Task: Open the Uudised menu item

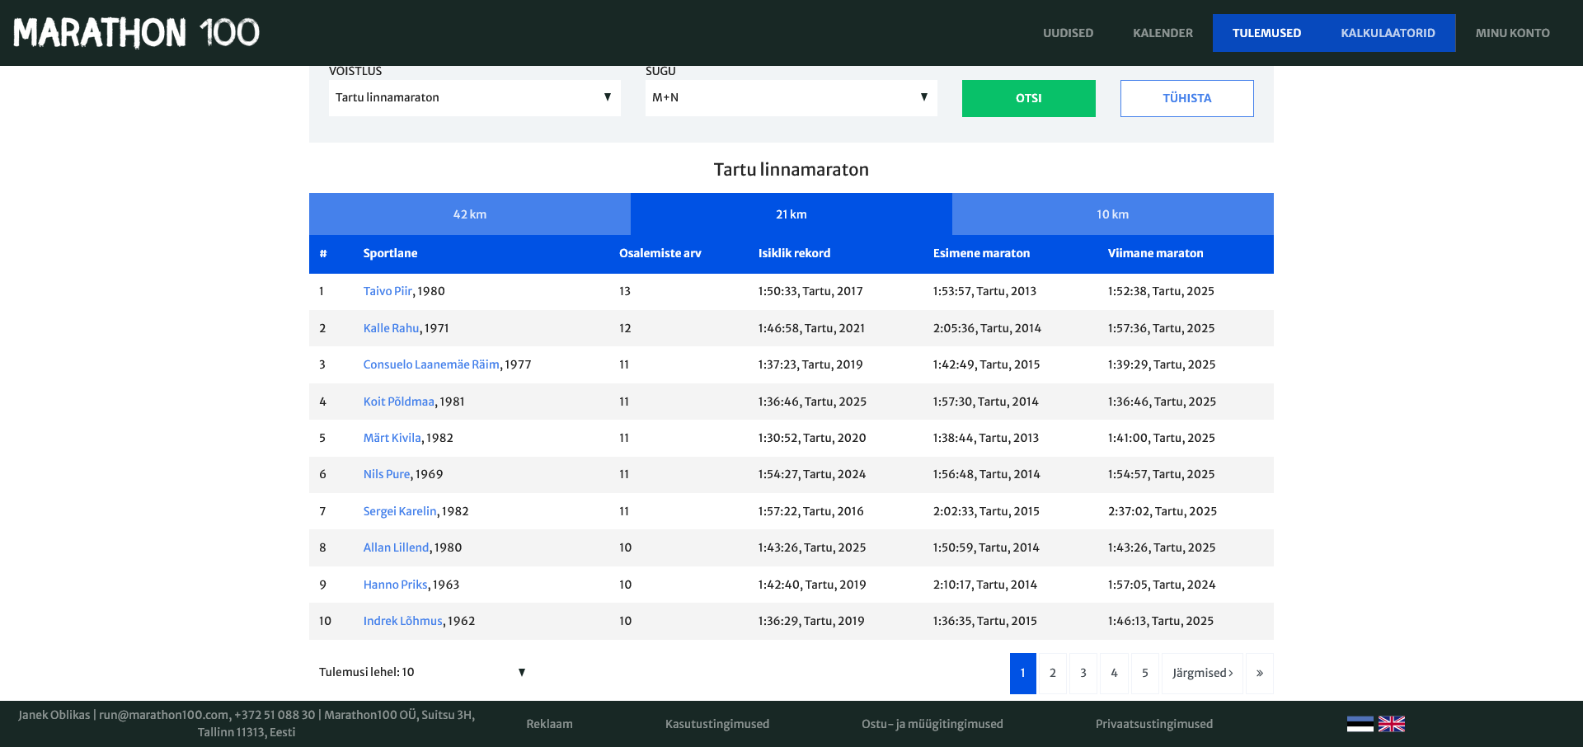Action: 1068,33
